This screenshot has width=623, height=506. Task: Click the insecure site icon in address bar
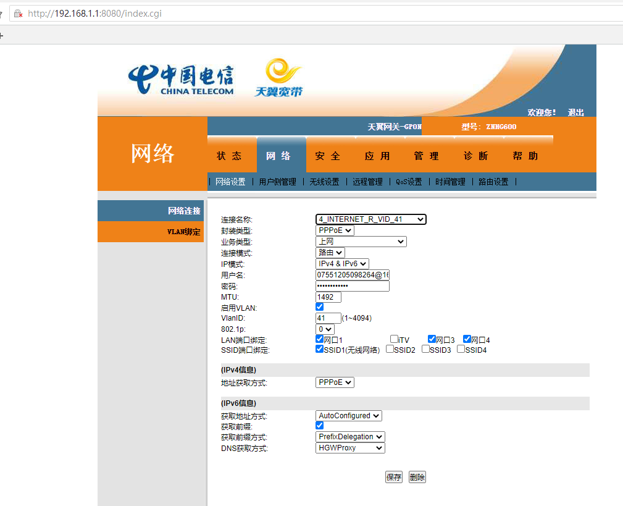(x=18, y=14)
